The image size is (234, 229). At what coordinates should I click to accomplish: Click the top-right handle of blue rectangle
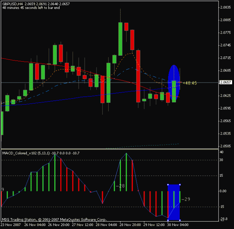(180, 185)
